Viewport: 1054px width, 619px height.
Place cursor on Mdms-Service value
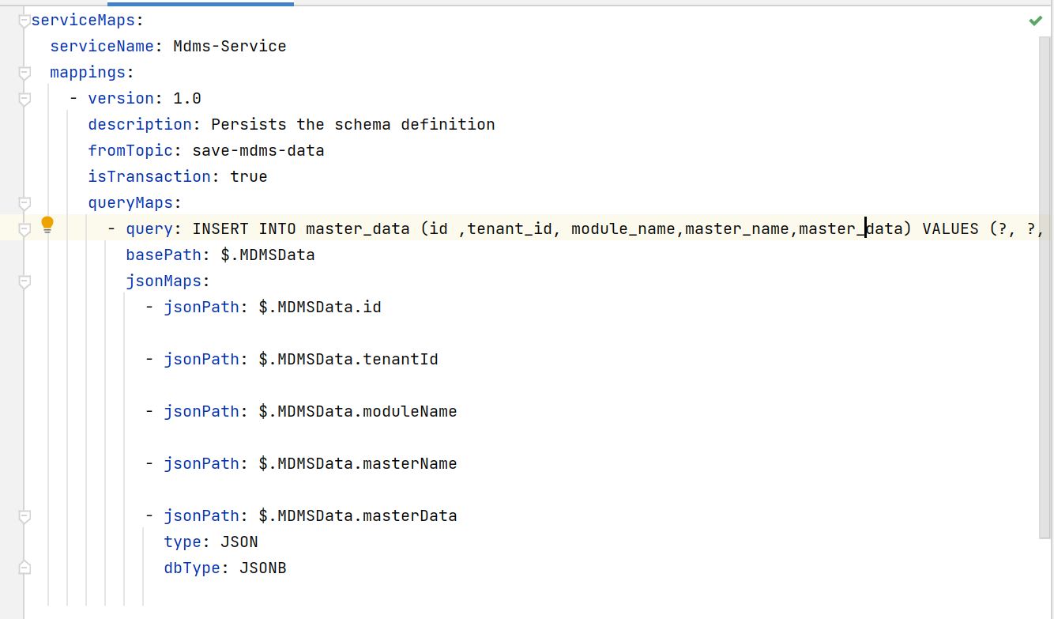click(x=229, y=47)
